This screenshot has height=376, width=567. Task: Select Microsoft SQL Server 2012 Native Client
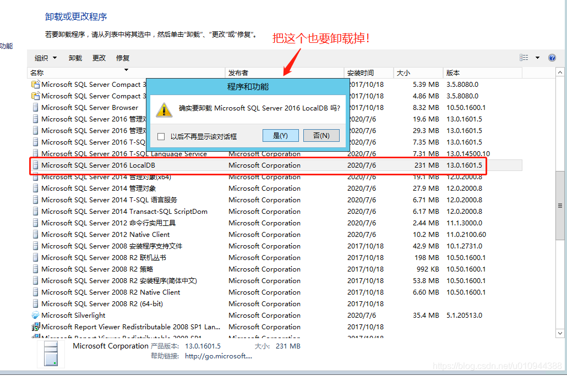pyautogui.click(x=276, y=235)
